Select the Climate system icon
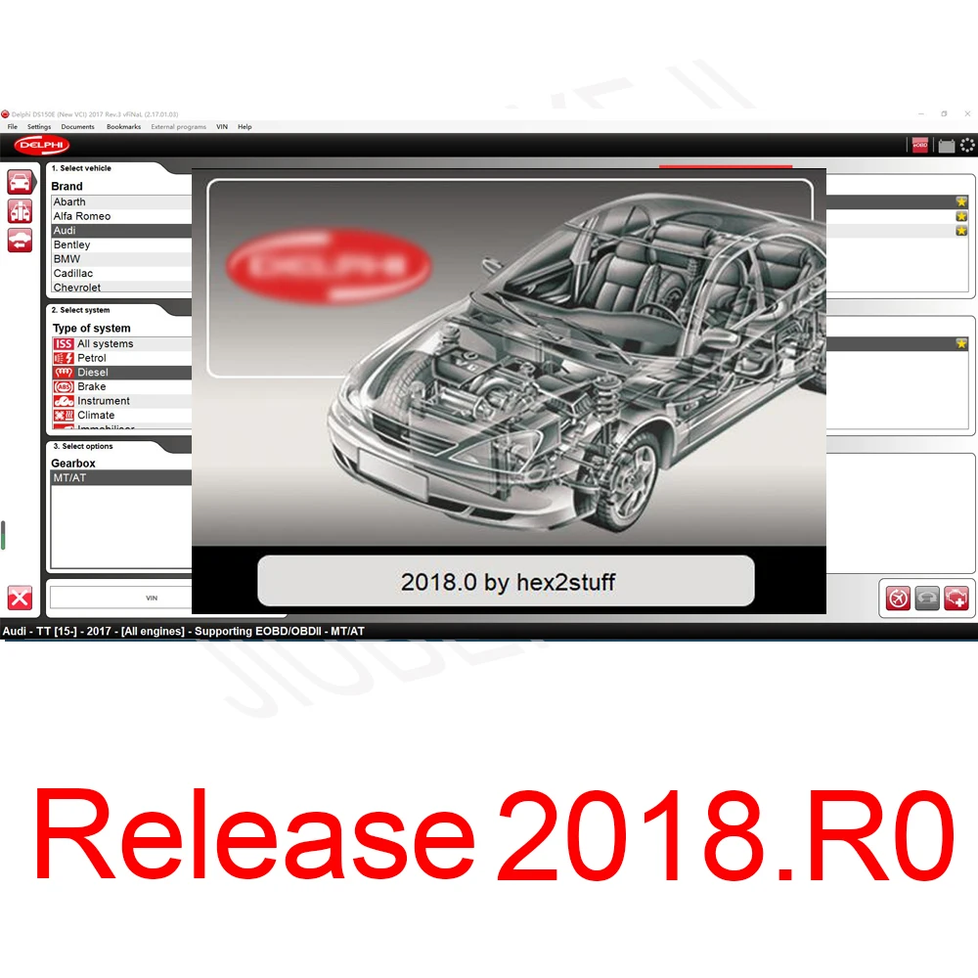Image resolution: width=978 pixels, height=978 pixels. tap(64, 416)
